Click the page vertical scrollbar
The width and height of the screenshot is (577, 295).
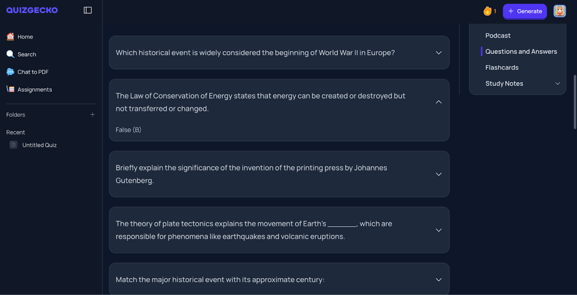pos(574,101)
